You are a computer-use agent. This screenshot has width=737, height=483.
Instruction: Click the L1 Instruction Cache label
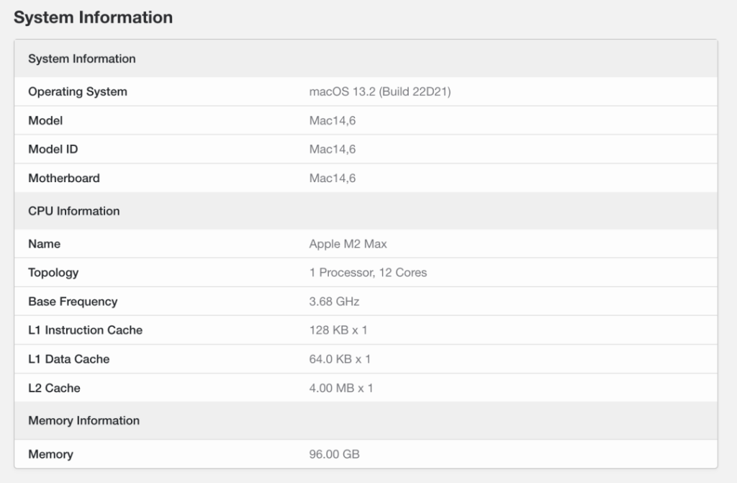[x=85, y=330]
